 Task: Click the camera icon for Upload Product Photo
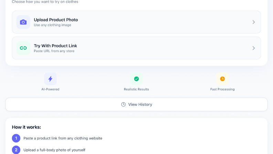click(x=23, y=22)
